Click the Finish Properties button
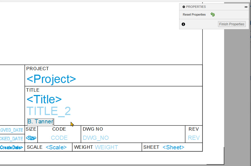The width and height of the screenshot is (251, 166). click(x=232, y=24)
